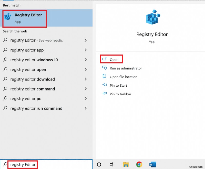Select the 'registry editor download' suggestion text
The width and height of the screenshot is (205, 169).
click(33, 79)
